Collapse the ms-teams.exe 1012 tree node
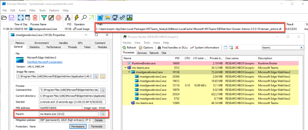The height and width of the screenshot is (130, 308). pyautogui.click(x=125, y=68)
